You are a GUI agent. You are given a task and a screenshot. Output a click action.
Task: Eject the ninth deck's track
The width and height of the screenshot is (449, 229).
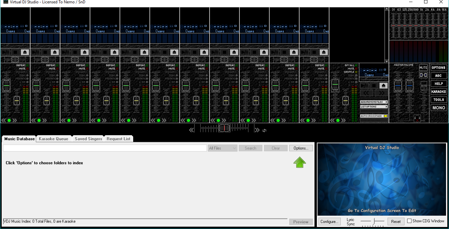264,52
